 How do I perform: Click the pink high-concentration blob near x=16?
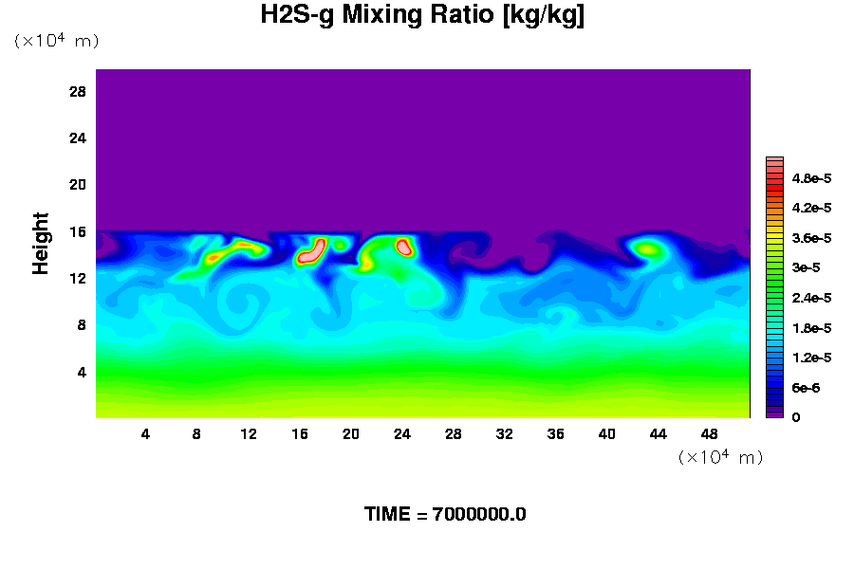pos(311,251)
